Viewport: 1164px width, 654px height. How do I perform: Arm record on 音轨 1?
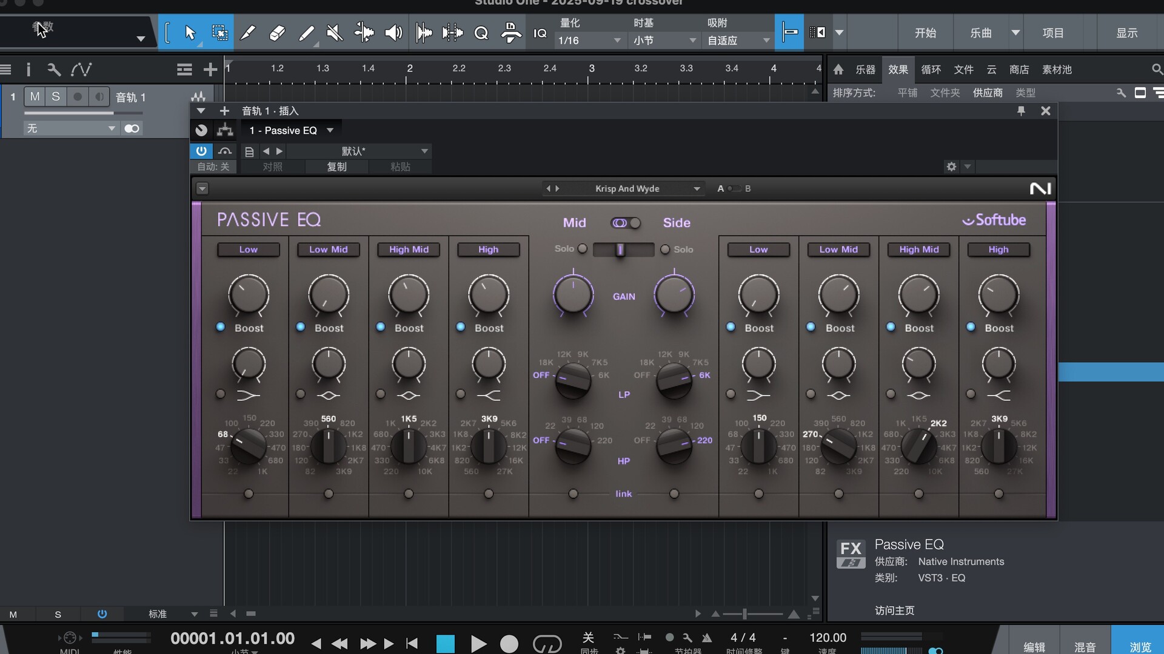point(78,97)
